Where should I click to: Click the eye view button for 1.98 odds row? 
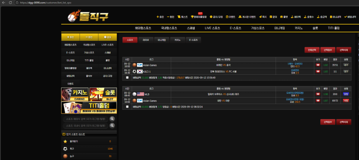click(318, 94)
